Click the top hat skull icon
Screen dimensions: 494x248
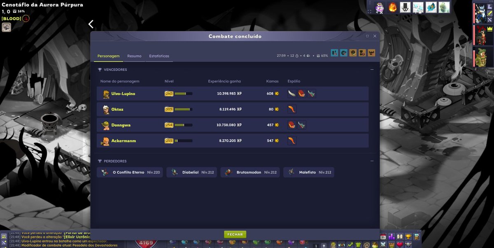click(405, 7)
